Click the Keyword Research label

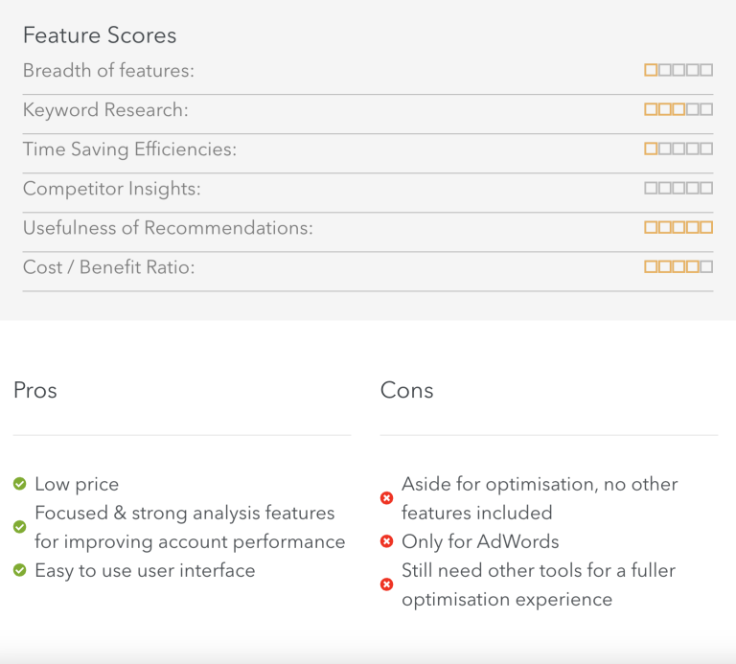pyautogui.click(x=105, y=110)
